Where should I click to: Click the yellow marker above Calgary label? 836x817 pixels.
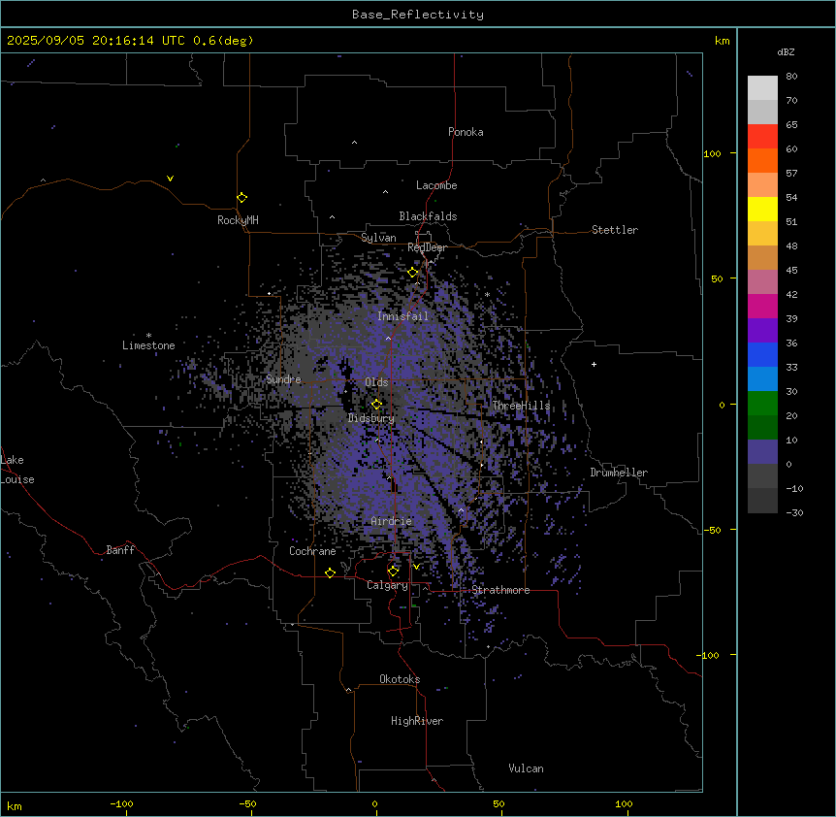coord(393,572)
